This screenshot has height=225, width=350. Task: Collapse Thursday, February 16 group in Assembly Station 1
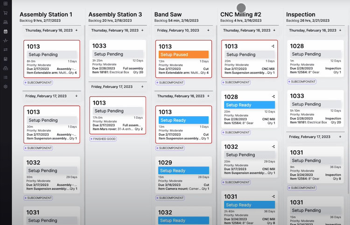pos(77,30)
